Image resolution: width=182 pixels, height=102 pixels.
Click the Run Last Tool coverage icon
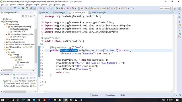pyautogui.click(x=62, y=8)
